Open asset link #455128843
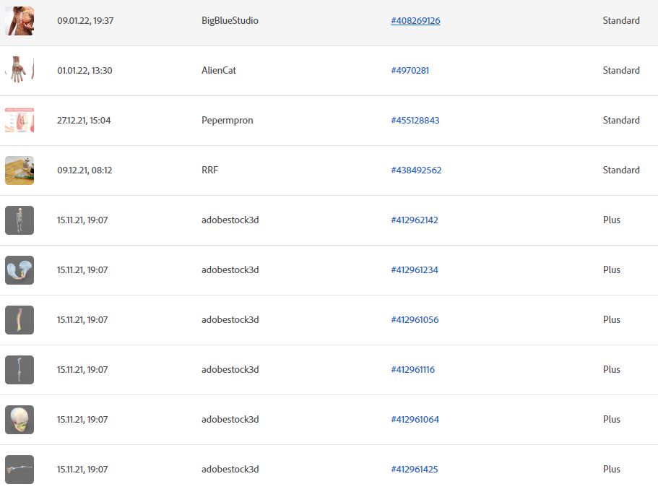The width and height of the screenshot is (658, 492). coord(415,121)
